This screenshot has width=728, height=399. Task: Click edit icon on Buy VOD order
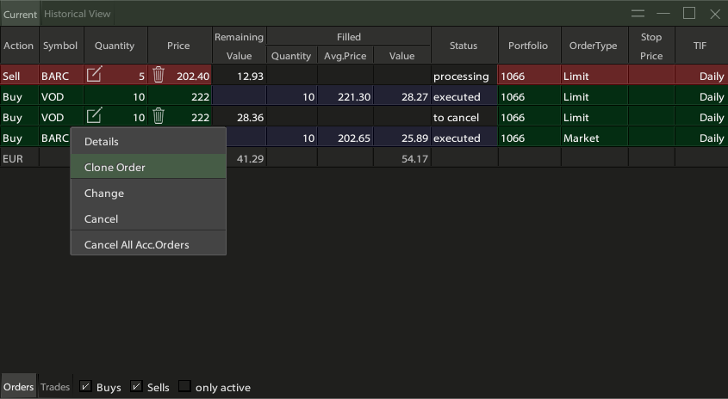[94, 116]
